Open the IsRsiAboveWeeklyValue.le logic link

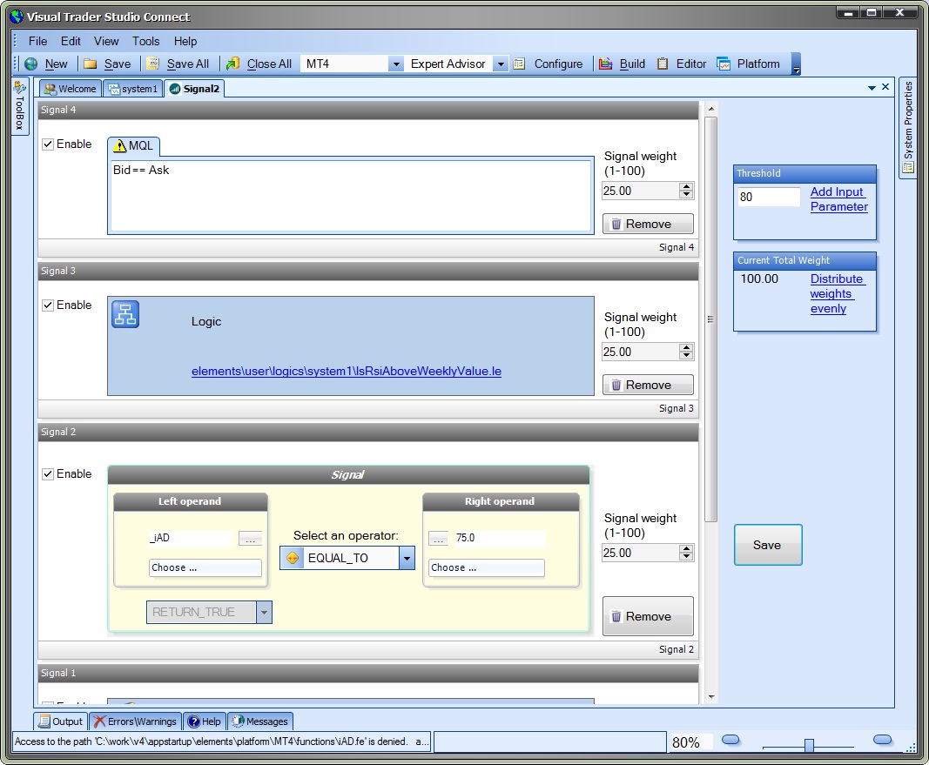pyautogui.click(x=346, y=372)
